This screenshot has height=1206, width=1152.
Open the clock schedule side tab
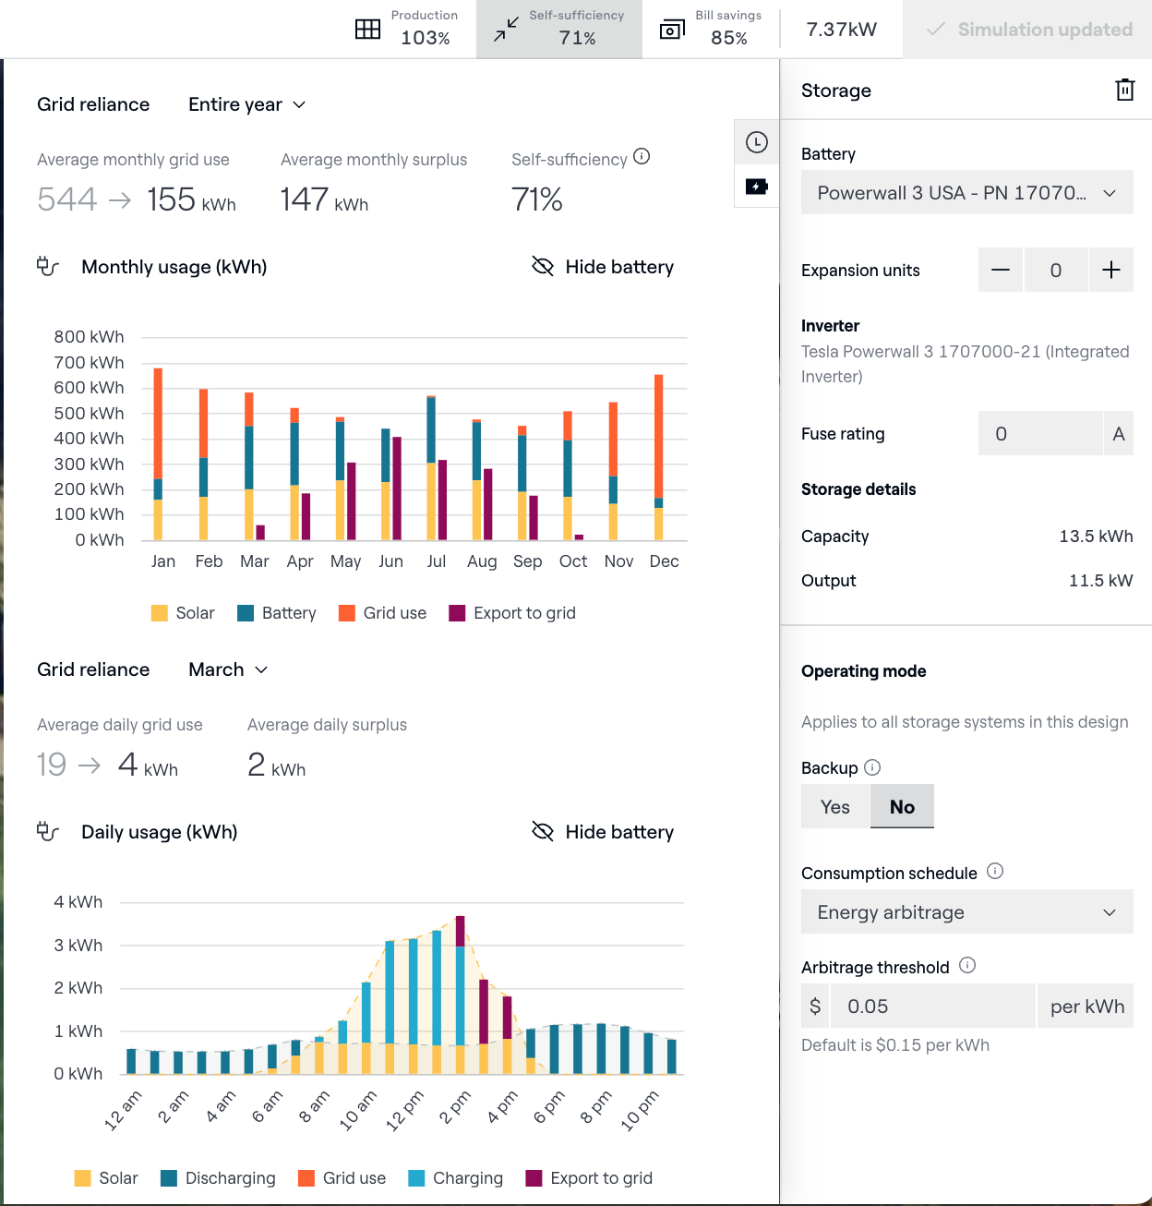click(756, 142)
